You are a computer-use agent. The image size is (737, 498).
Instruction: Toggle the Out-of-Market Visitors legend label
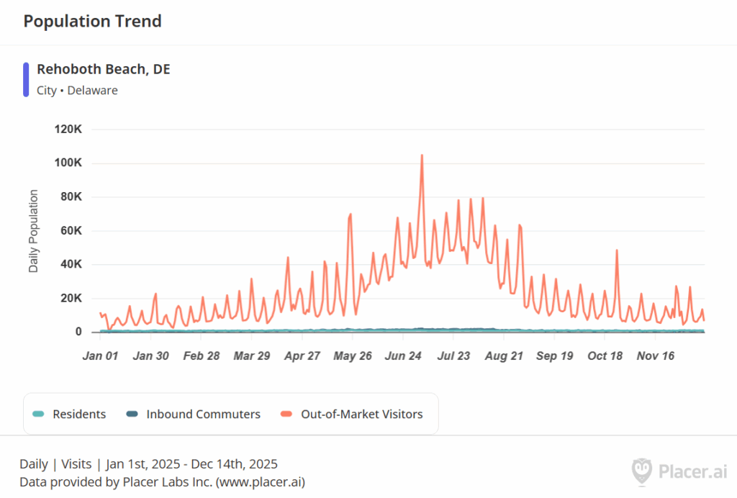(361, 414)
